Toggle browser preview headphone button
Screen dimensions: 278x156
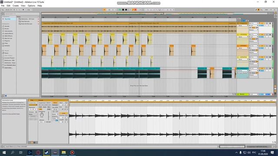(6, 96)
